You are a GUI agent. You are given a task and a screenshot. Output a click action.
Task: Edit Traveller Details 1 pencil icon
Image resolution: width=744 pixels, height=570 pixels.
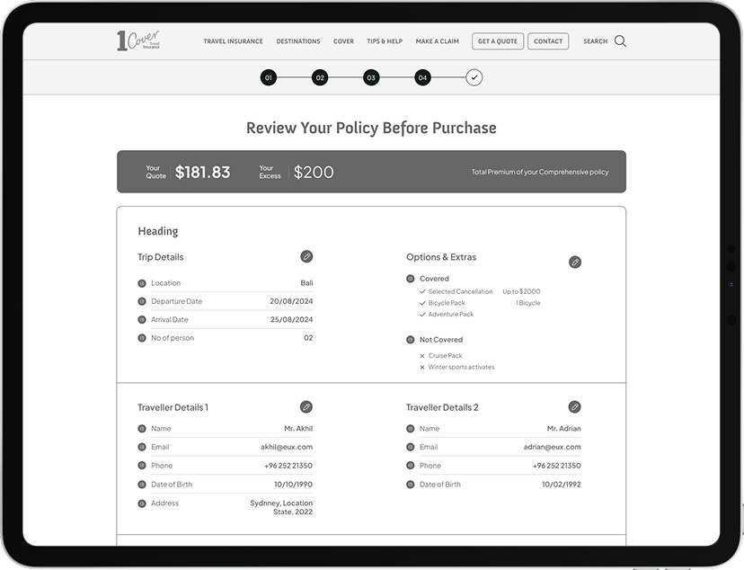click(306, 407)
